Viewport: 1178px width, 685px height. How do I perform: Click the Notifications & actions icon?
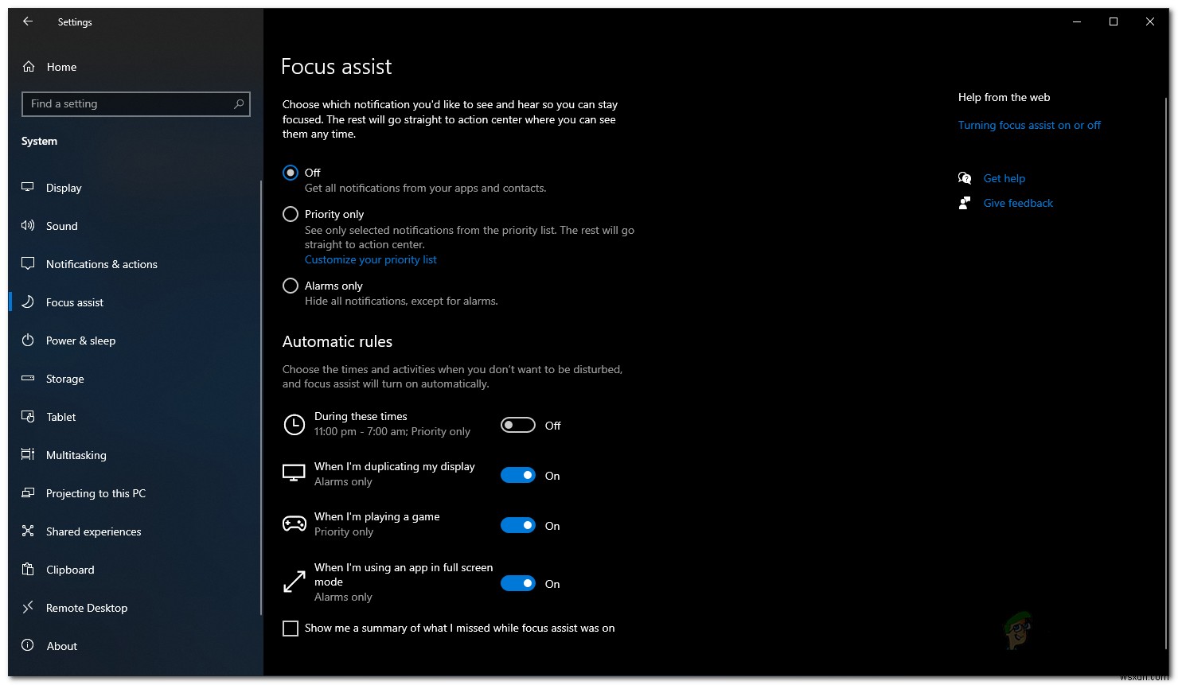tap(29, 264)
